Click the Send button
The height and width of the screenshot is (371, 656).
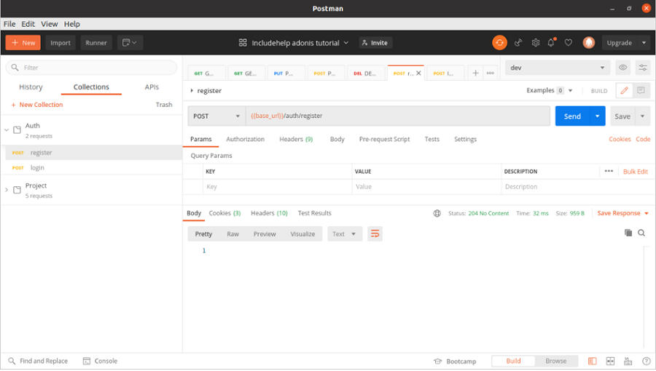pos(572,116)
